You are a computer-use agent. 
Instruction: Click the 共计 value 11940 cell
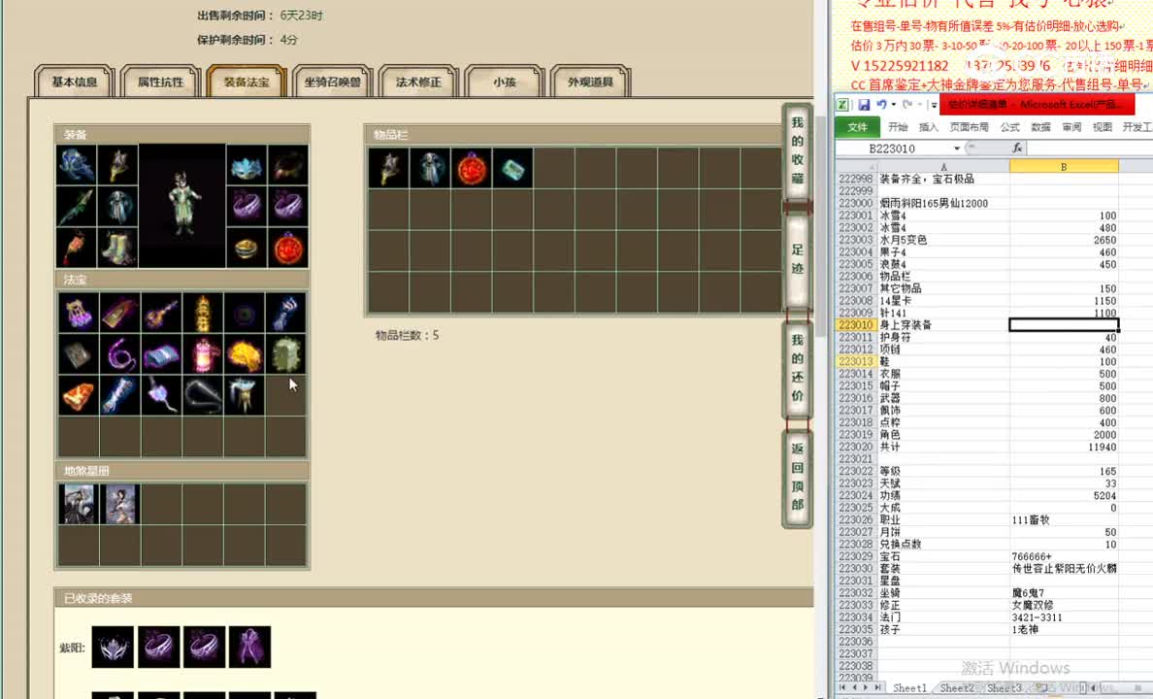click(x=1064, y=447)
